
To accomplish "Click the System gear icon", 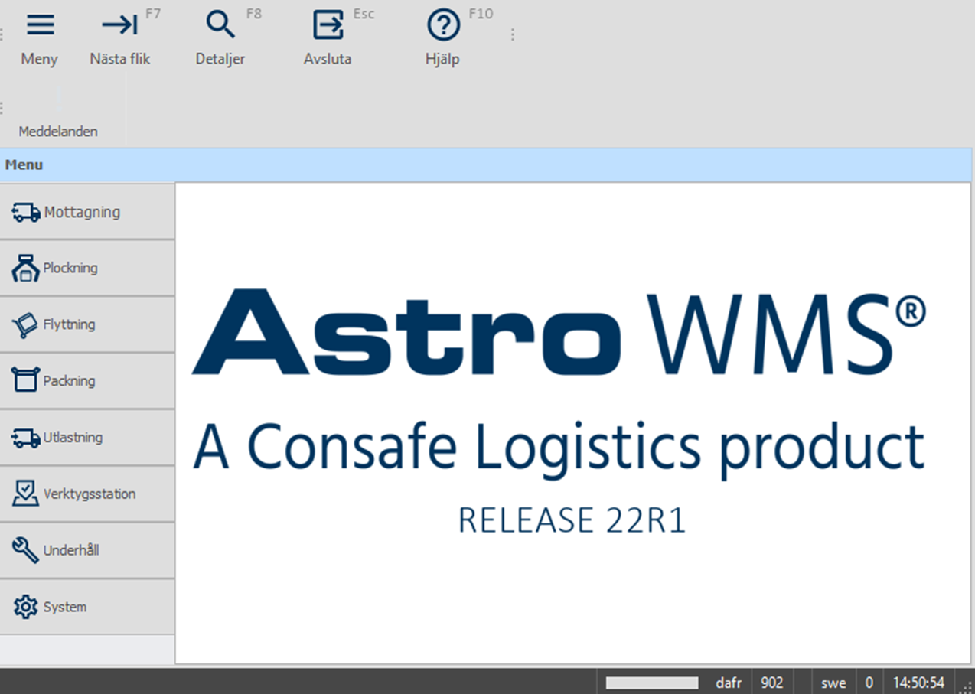I will 25,607.
